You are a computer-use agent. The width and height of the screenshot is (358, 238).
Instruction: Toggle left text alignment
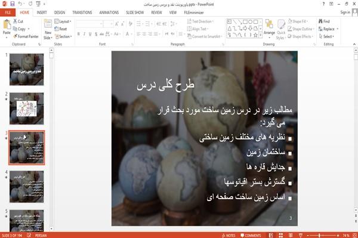click(x=138, y=34)
